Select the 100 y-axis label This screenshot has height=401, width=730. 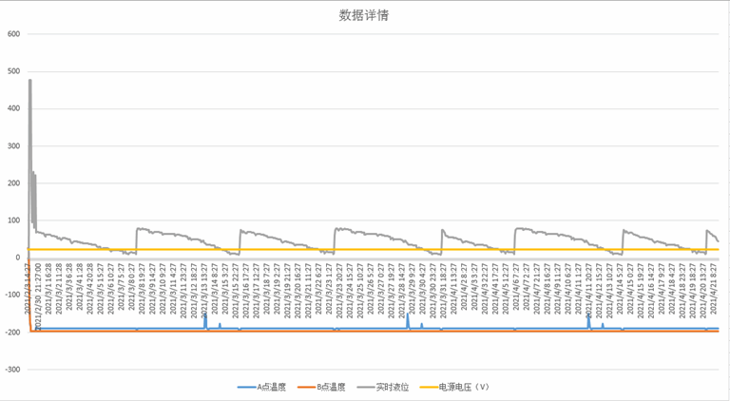(x=14, y=220)
